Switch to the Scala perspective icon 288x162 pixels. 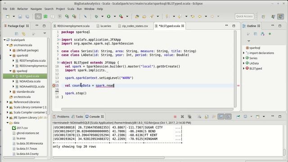pyautogui.click(x=280, y=17)
